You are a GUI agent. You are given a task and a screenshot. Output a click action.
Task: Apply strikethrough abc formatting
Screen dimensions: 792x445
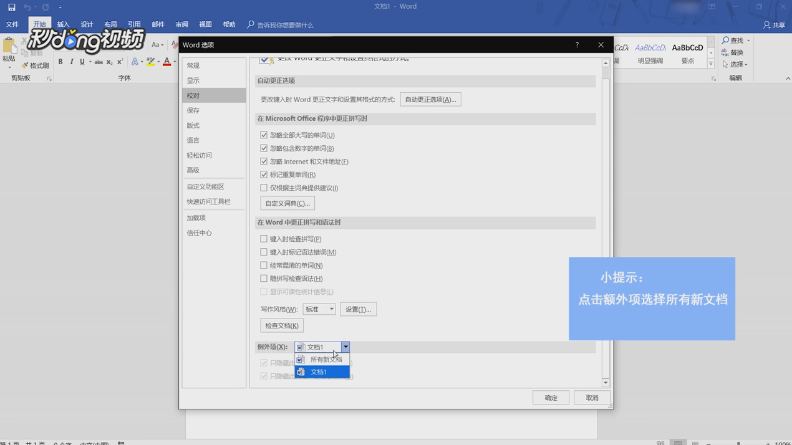pyautogui.click(x=99, y=62)
